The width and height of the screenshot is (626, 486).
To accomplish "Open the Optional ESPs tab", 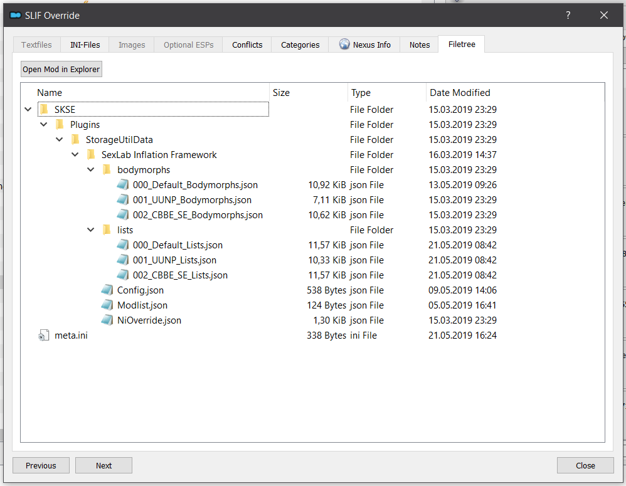I will (188, 45).
